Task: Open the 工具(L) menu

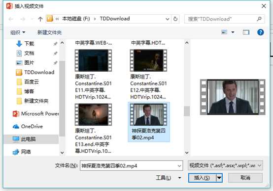Action: [x=168, y=178]
